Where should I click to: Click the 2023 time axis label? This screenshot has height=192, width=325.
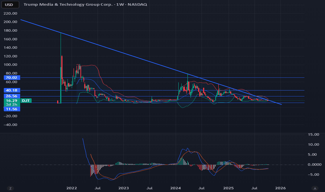[x=123, y=188]
